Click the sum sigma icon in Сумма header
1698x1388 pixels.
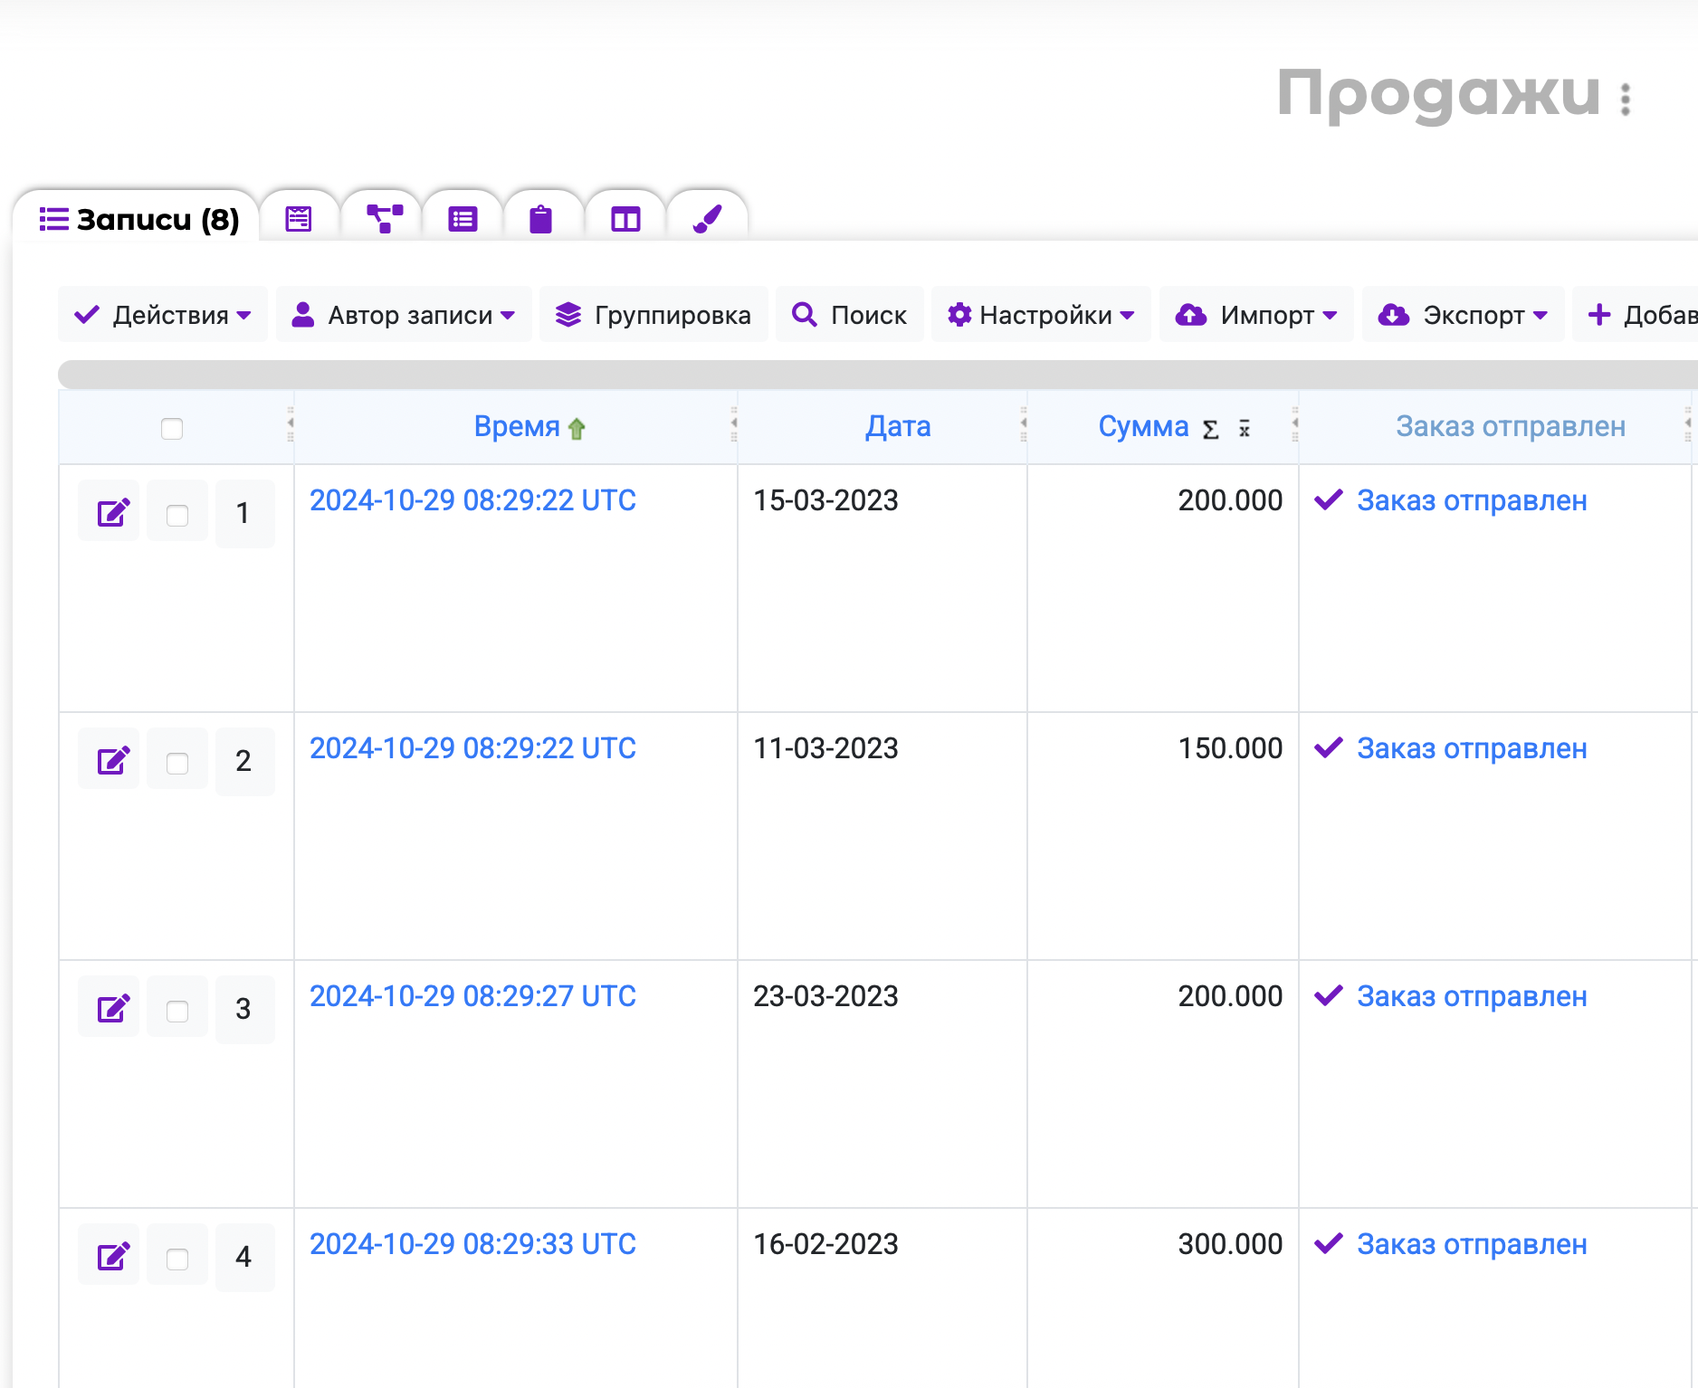click(1210, 429)
